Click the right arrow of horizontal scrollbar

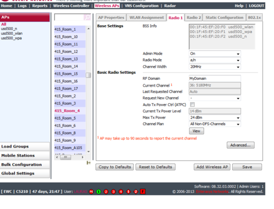point(82,157)
